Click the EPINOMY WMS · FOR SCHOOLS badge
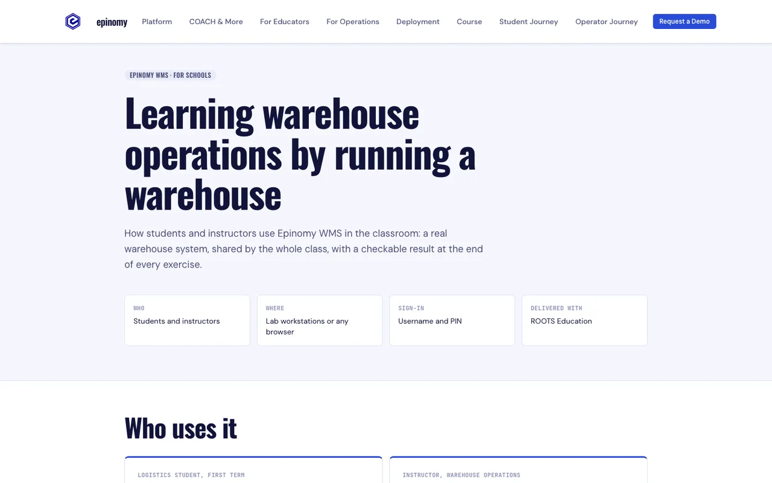This screenshot has height=483, width=772. tap(170, 75)
